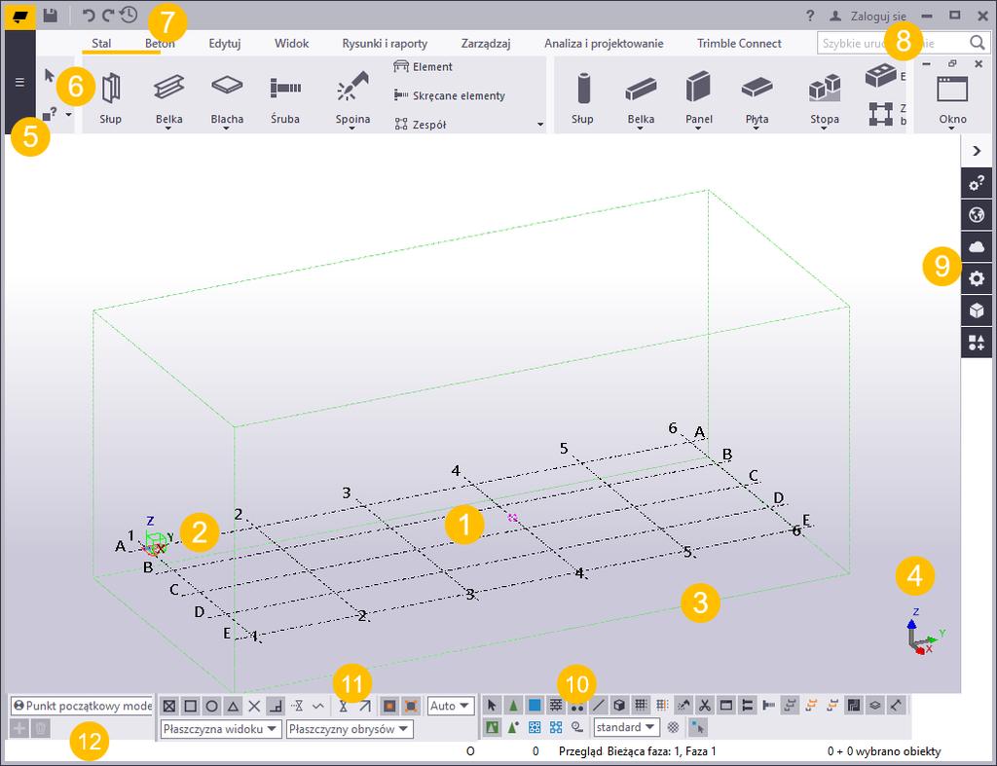This screenshot has height=766, width=997.
Task: Open the Trimble Connect tab
Action: [739, 43]
